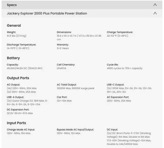Click the Charge Mode AC Input label
This screenshot has height=148, width=164.
(x=21, y=130)
